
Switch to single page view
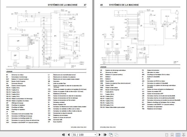(167, 135)
